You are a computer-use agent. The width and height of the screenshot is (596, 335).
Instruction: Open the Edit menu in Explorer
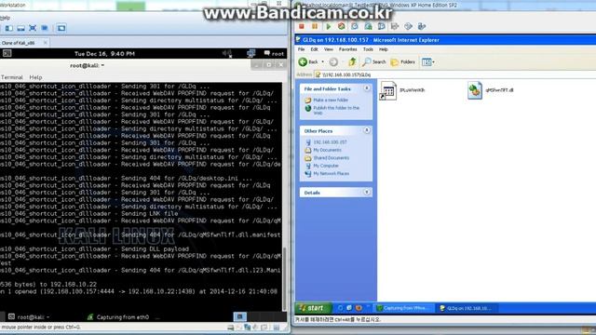coord(315,49)
